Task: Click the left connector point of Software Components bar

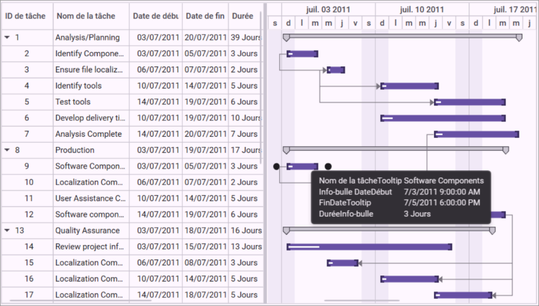Action: point(276,166)
